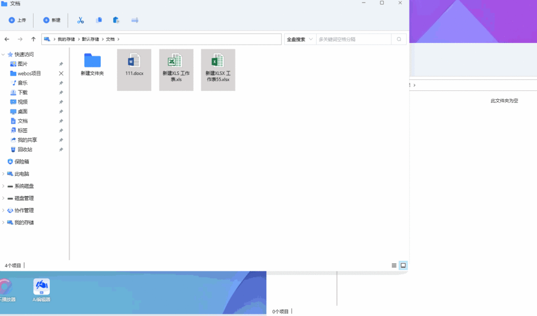537x316 pixels.
Task: Select 回收站 in the sidebar
Action: click(25, 150)
